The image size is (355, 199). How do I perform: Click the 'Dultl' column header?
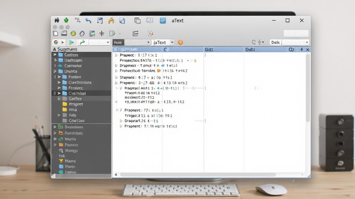pyautogui.click(x=250, y=50)
